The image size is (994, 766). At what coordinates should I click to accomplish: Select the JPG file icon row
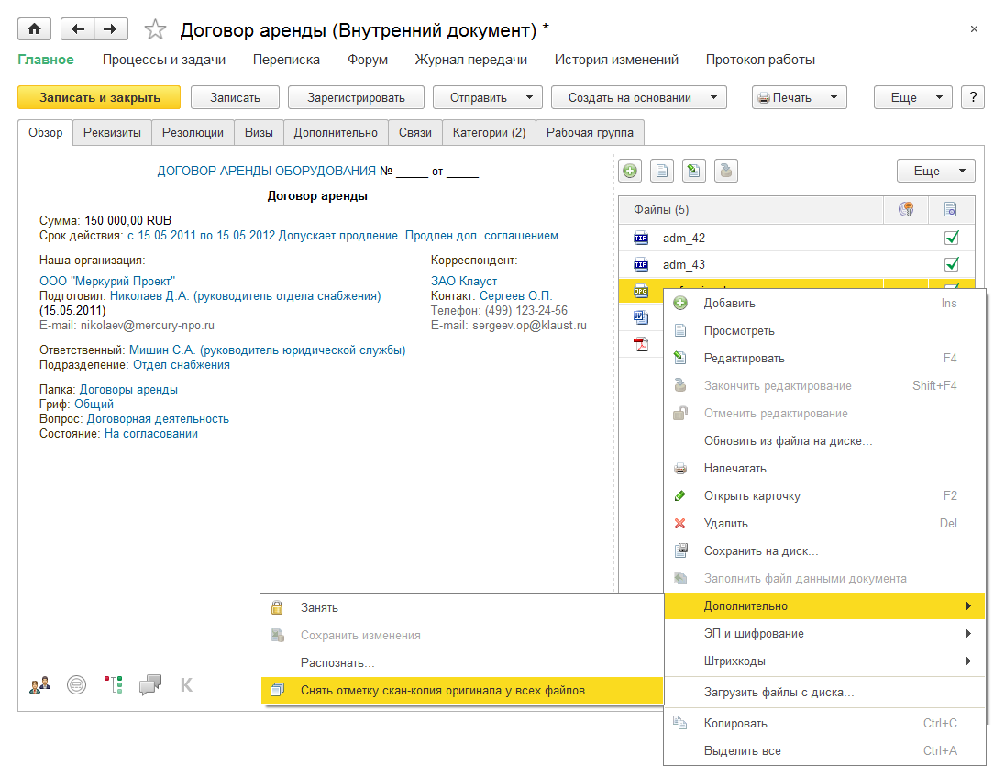click(x=641, y=291)
